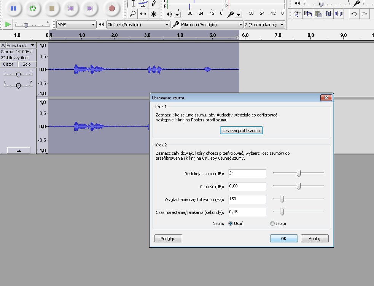This screenshot has height=286, width=374.
Task: Open input meter dropdown next to microphone
Action: (238, 14)
